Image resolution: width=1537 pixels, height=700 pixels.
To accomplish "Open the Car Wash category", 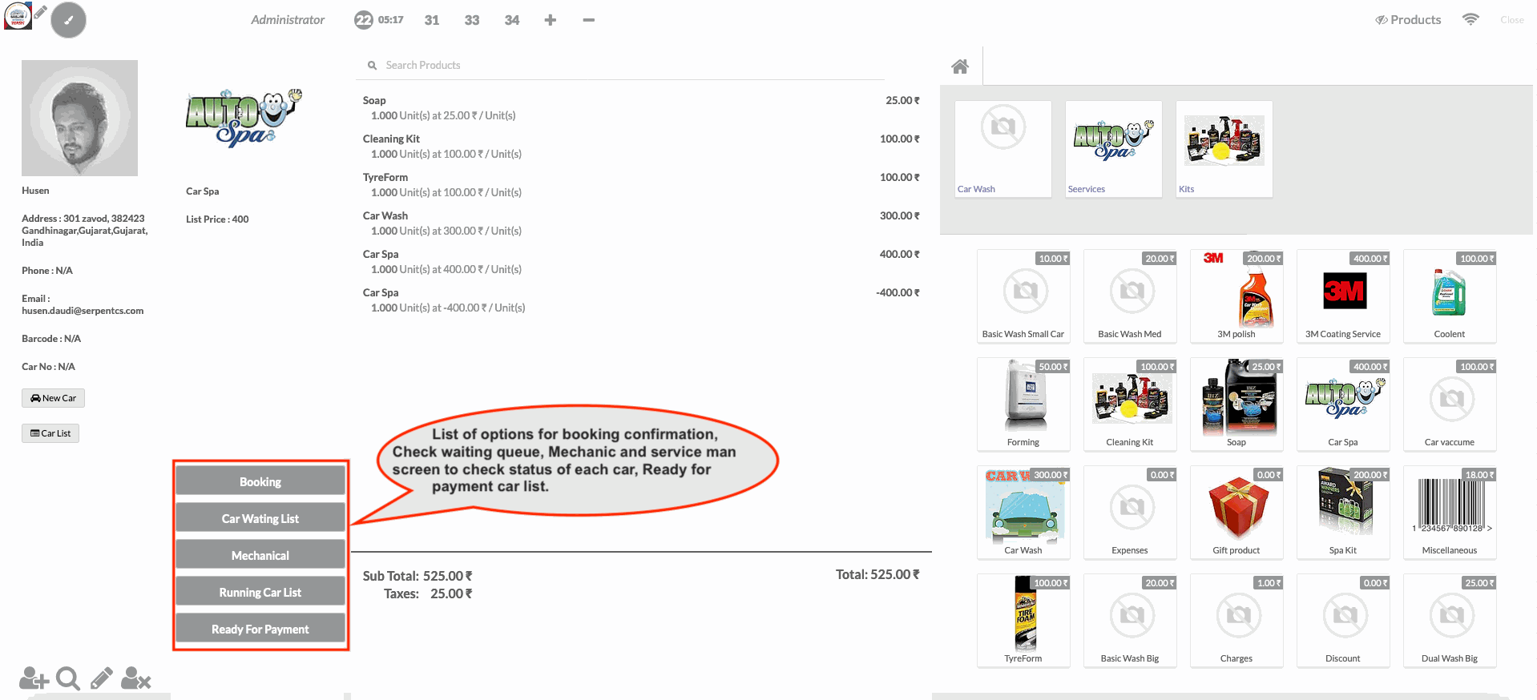I will coord(1003,149).
